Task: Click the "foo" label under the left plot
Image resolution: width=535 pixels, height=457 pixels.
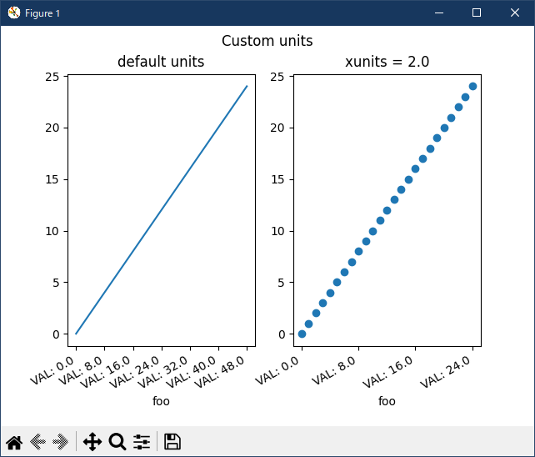Action: 161,401
